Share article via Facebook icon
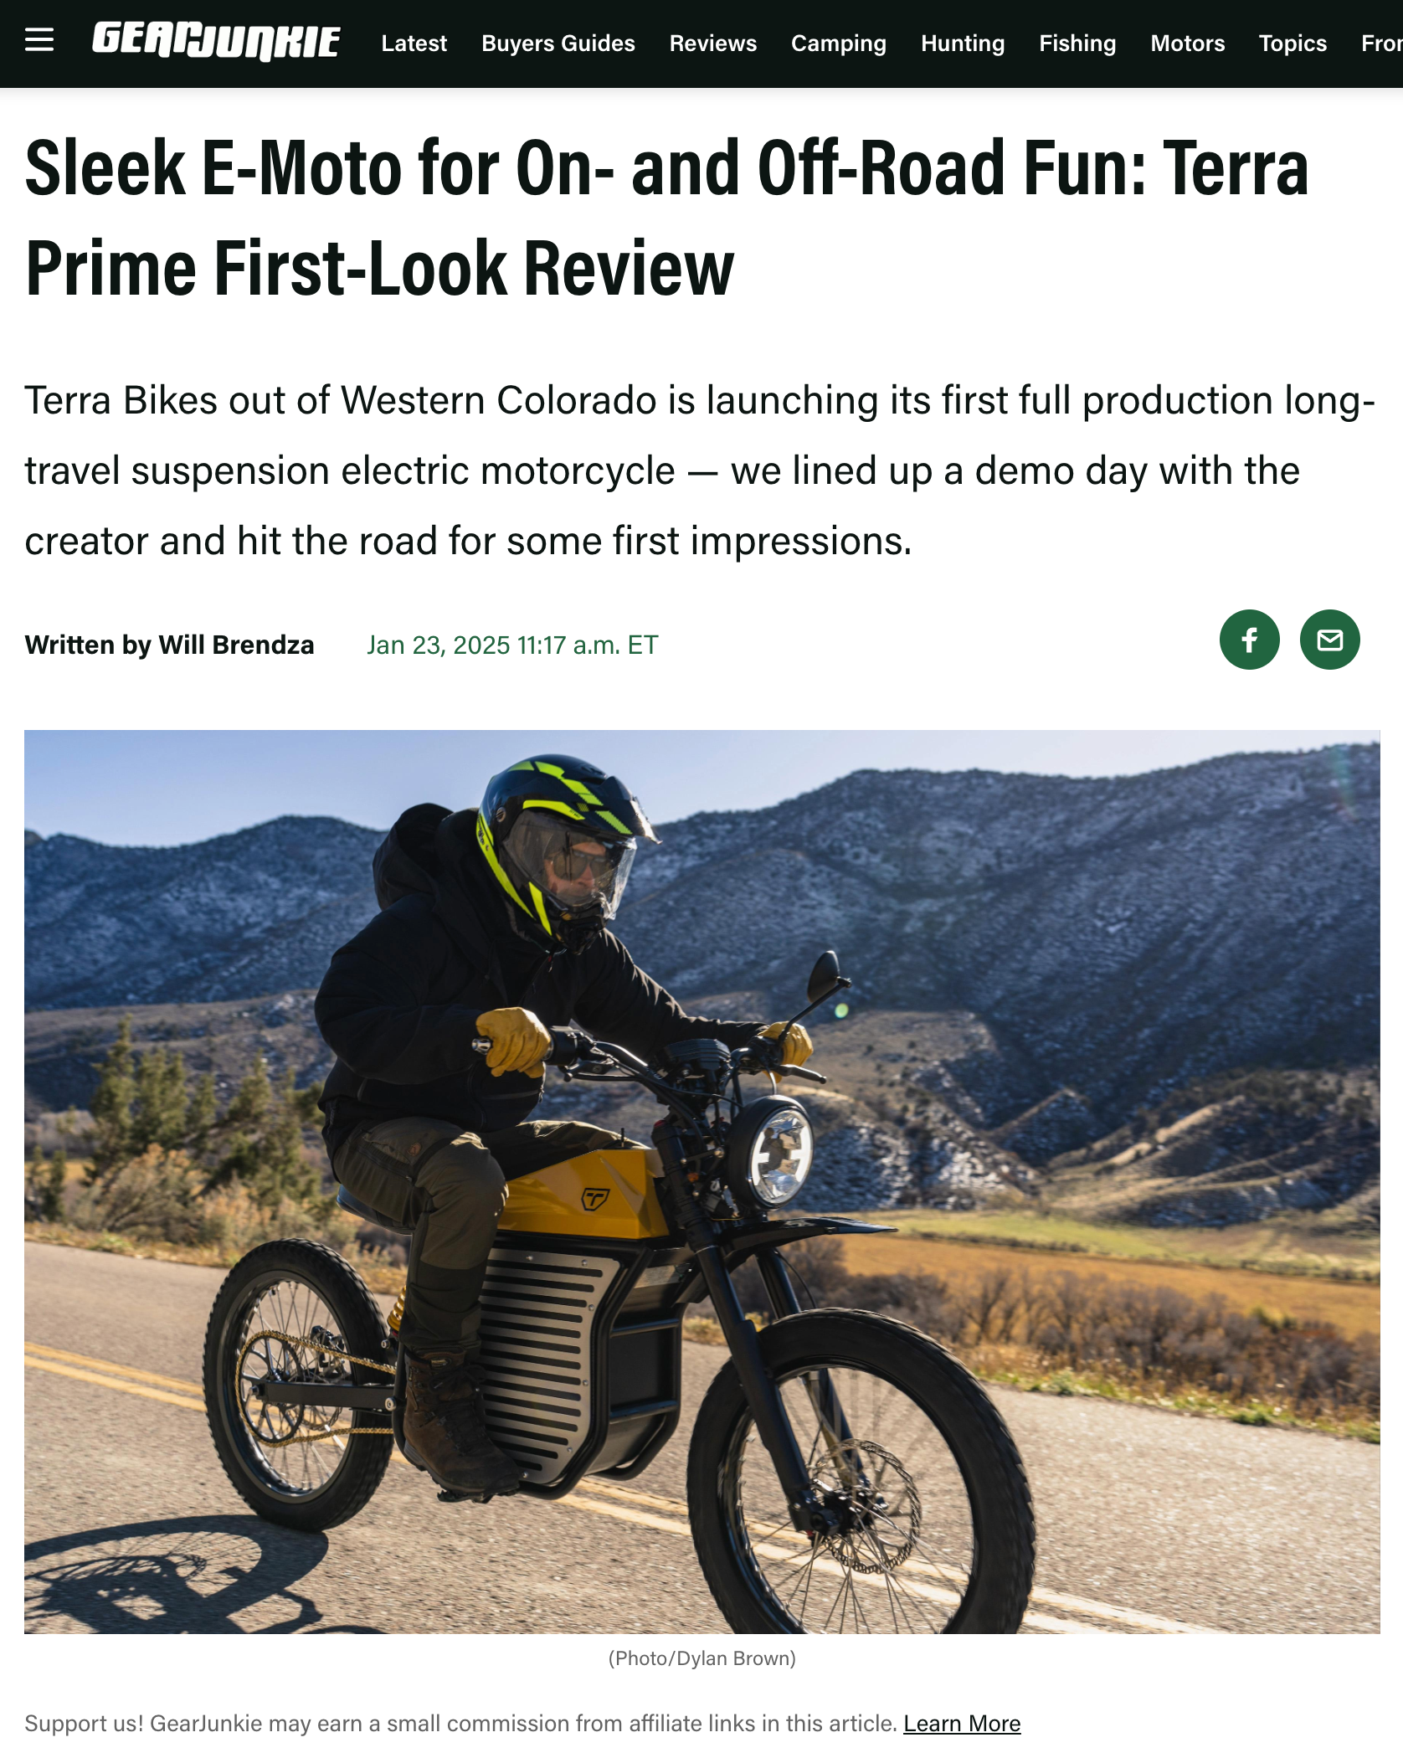The height and width of the screenshot is (1758, 1403). [1249, 640]
